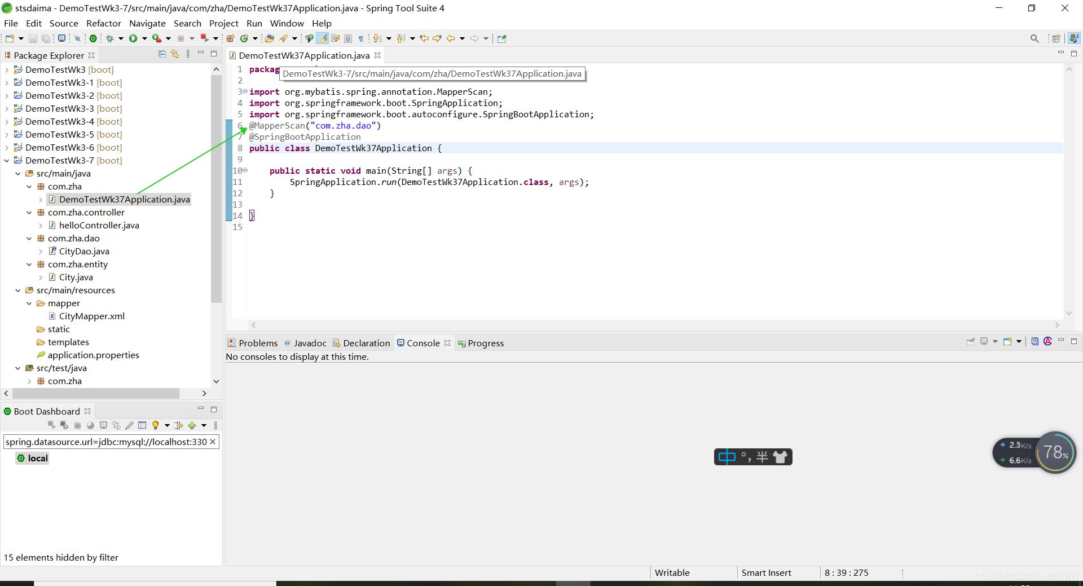This screenshot has width=1083, height=586.
Task: Select CityMapper.xml in the mapper folder
Action: [x=91, y=316]
